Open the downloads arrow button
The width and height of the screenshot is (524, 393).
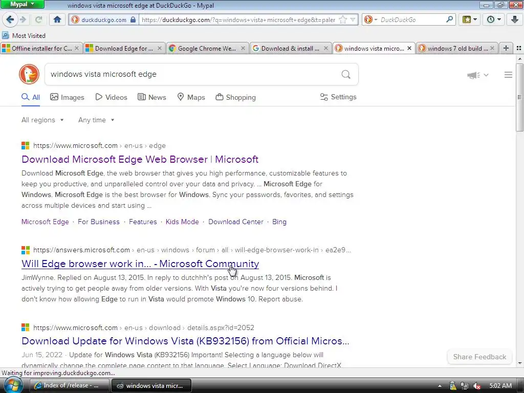pyautogui.click(x=515, y=20)
